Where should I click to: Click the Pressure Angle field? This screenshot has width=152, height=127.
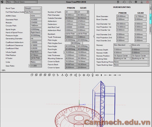tap(36, 35)
